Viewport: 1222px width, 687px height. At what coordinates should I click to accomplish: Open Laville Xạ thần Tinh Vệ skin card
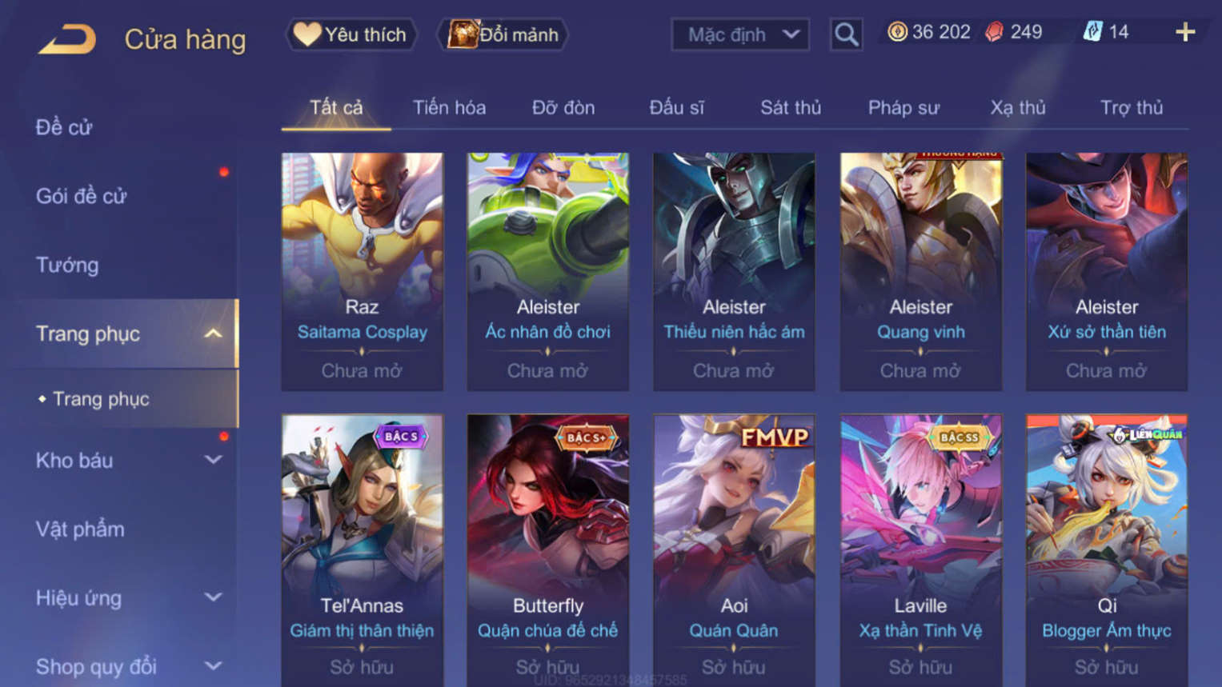[920, 550]
